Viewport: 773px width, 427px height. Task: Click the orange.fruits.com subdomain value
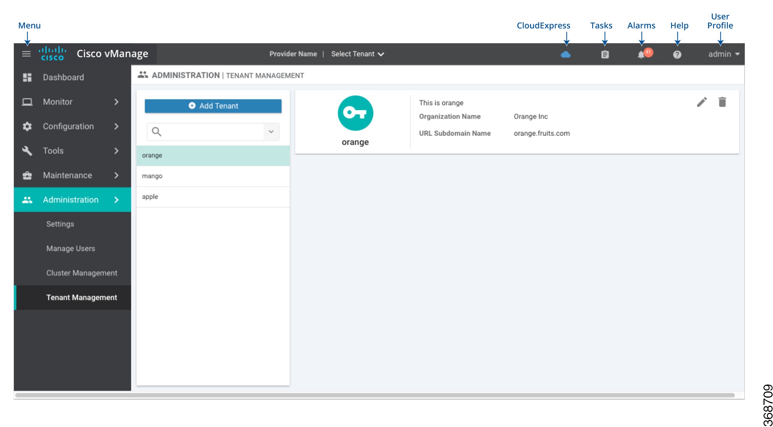[x=542, y=133]
